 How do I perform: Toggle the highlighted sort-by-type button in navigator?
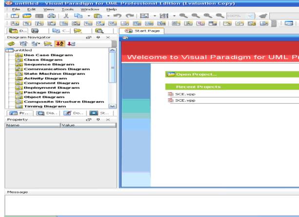(60, 44)
